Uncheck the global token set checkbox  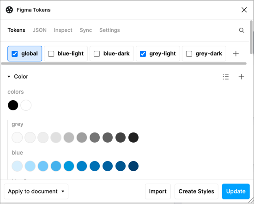coord(15,54)
